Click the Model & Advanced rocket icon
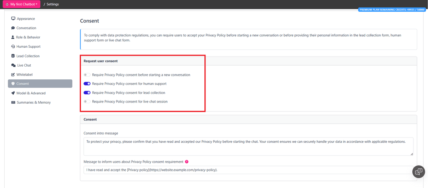The image size is (428, 188). (13, 93)
